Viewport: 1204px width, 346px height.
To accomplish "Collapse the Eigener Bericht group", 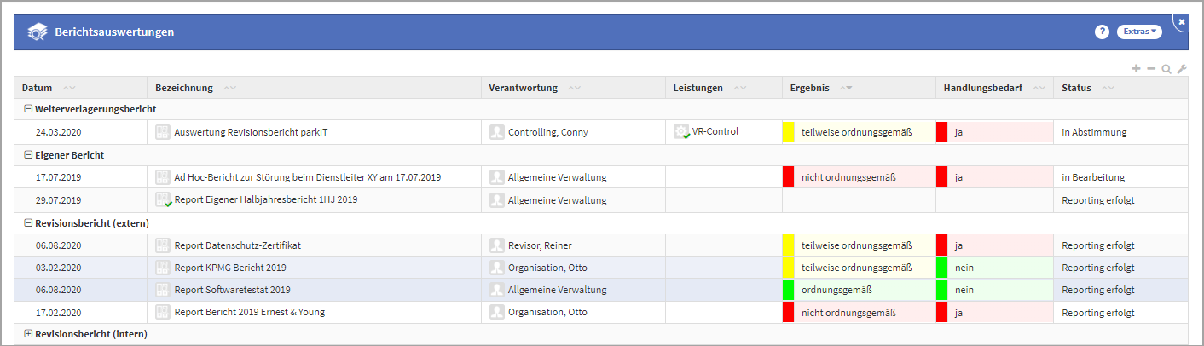I will point(28,155).
